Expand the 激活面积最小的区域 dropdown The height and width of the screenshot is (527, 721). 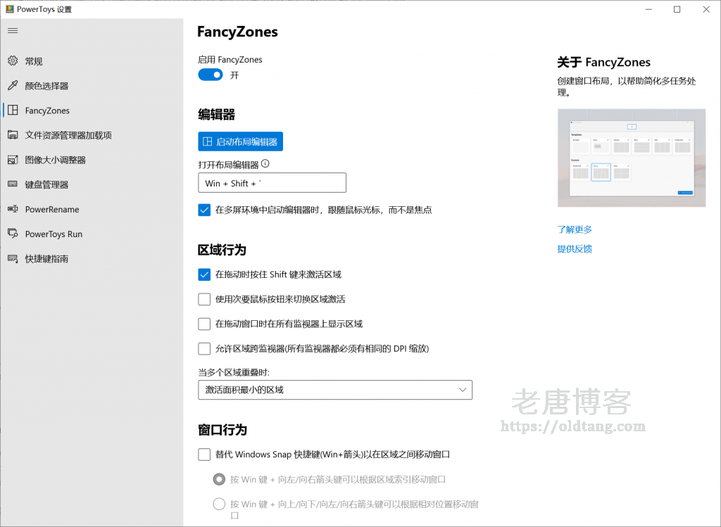pos(335,390)
